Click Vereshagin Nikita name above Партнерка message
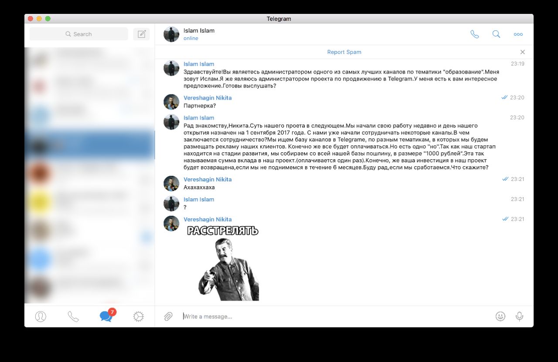The image size is (558, 362). click(208, 98)
